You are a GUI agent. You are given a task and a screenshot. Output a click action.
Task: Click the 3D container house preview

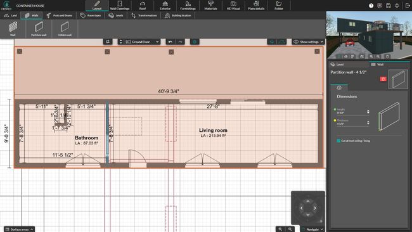(x=369, y=35)
